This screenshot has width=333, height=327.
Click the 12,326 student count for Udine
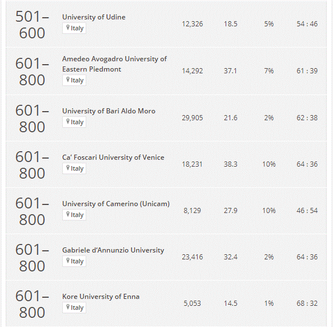pyautogui.click(x=192, y=24)
